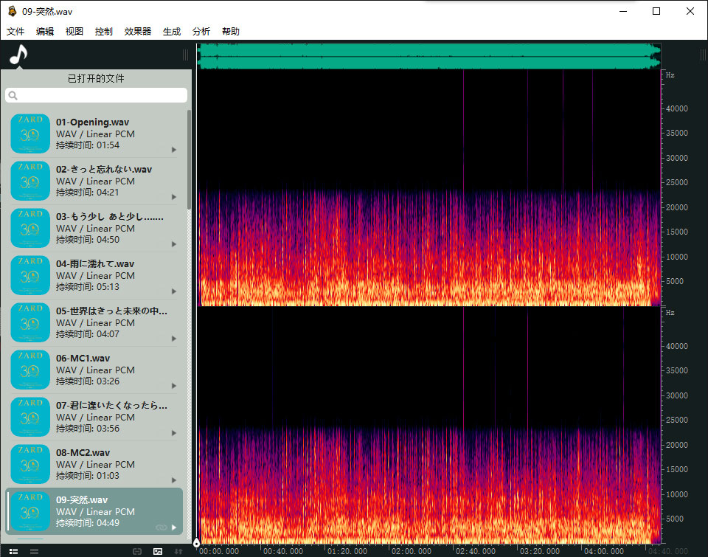The width and height of the screenshot is (708, 557).
Task: Play 01-Opening.wav using its arrow button
Action: pyautogui.click(x=174, y=150)
